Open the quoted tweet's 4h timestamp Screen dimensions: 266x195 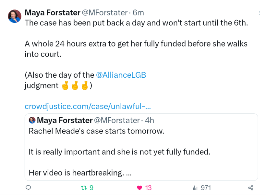coord(150,120)
